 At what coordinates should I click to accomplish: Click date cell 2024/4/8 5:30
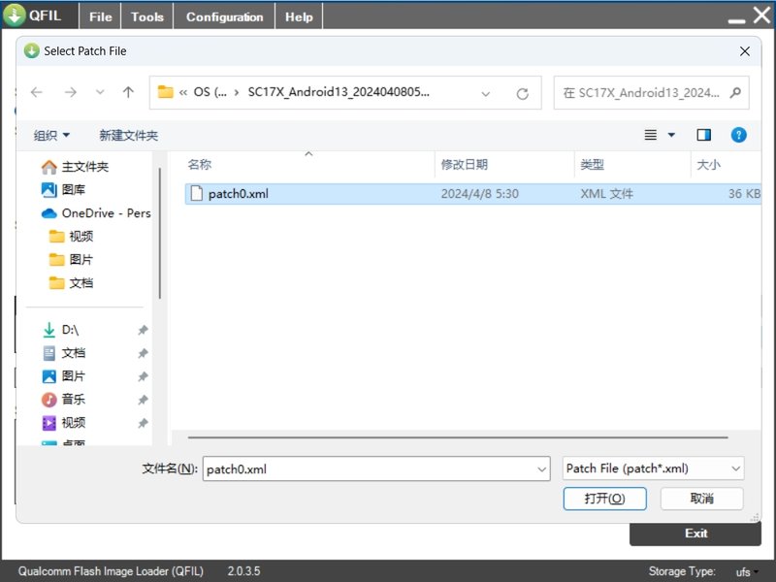(x=479, y=193)
